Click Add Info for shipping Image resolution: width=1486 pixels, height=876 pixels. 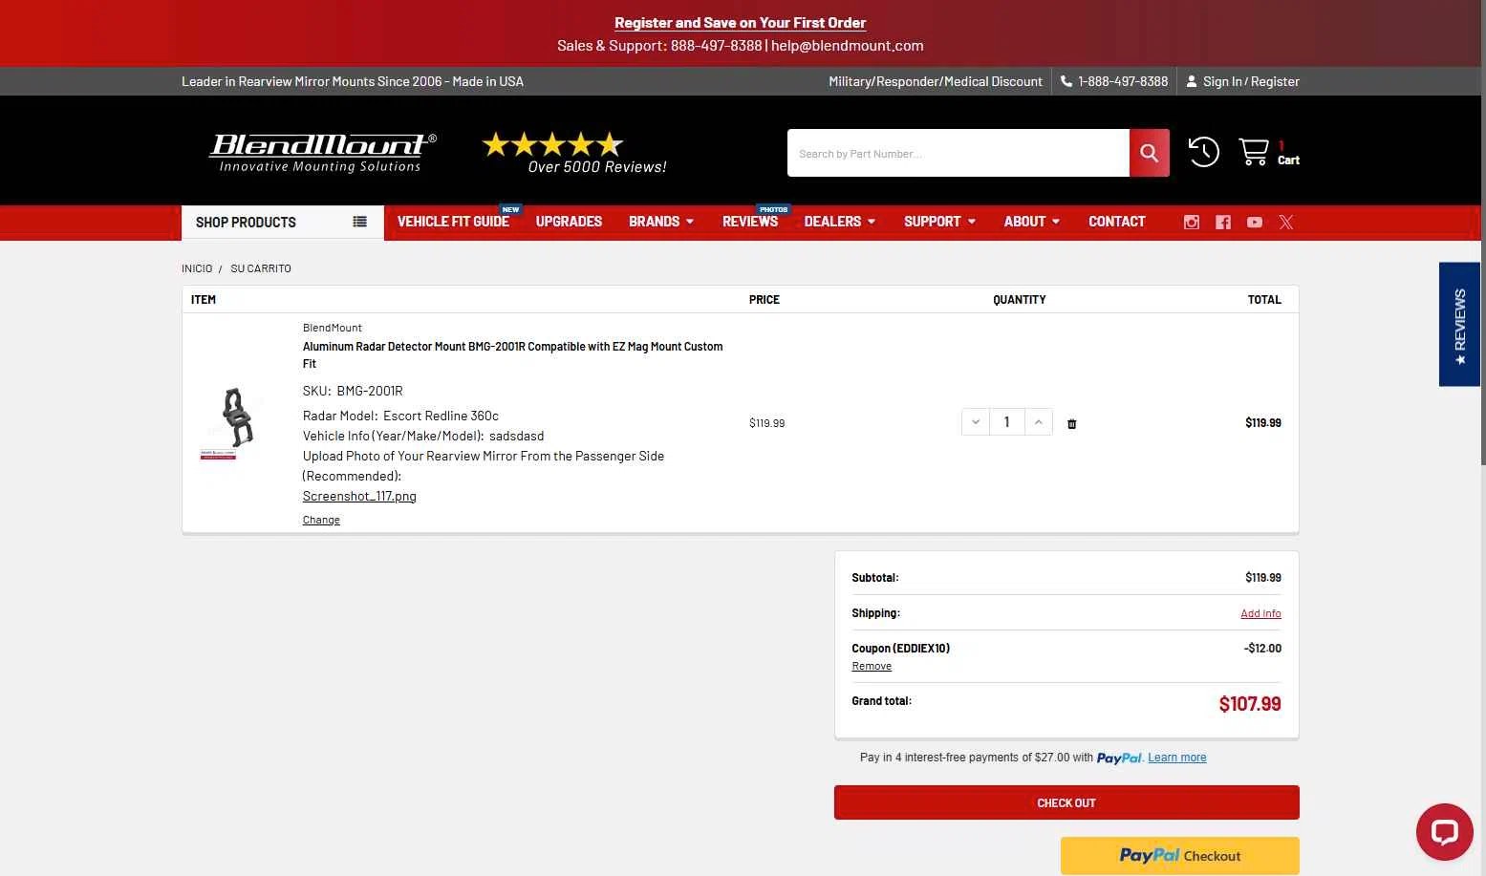(1260, 613)
